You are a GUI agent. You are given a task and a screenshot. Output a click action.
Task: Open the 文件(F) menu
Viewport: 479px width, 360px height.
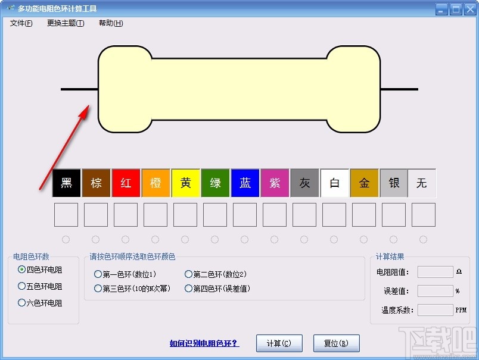pyautogui.click(x=20, y=23)
